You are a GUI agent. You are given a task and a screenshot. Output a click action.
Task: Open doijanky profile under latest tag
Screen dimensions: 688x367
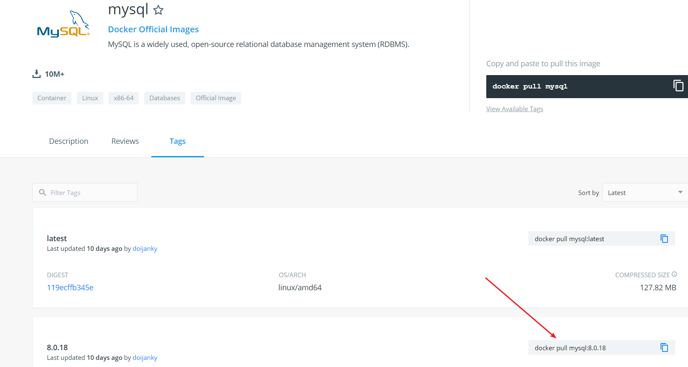[145, 249]
